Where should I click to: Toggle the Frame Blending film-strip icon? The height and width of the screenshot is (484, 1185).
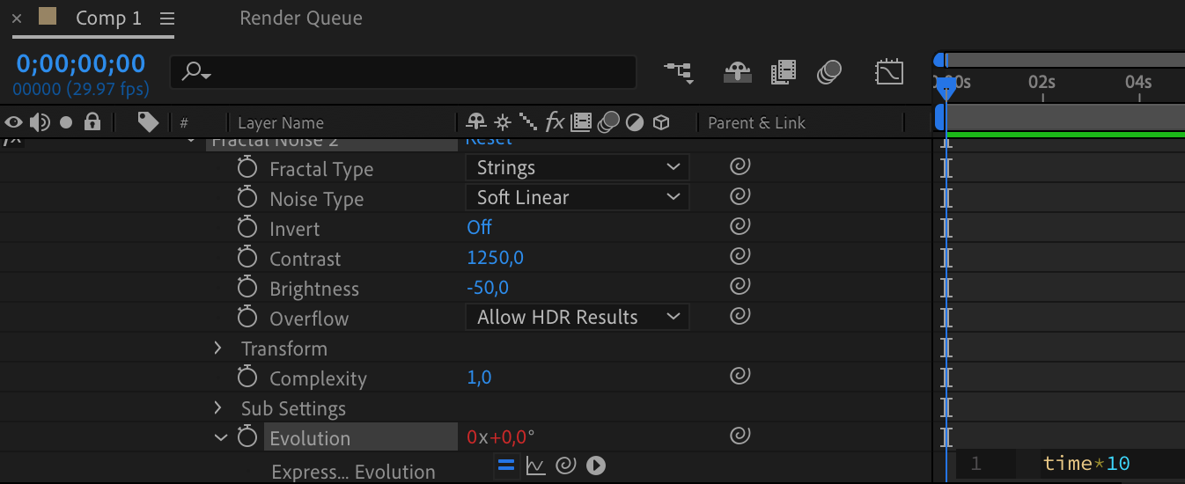[783, 72]
